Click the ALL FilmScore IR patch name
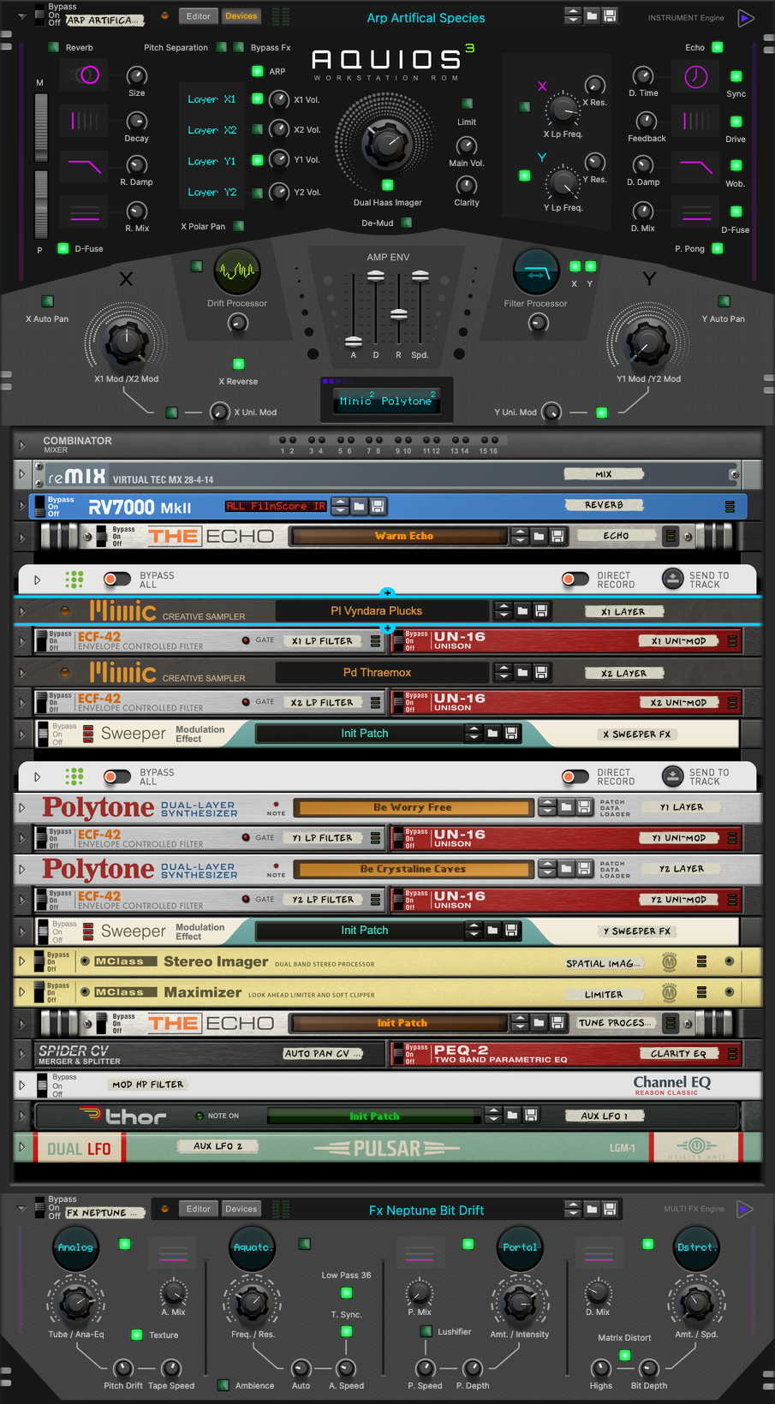Image resolution: width=775 pixels, height=1404 pixels. click(x=276, y=506)
